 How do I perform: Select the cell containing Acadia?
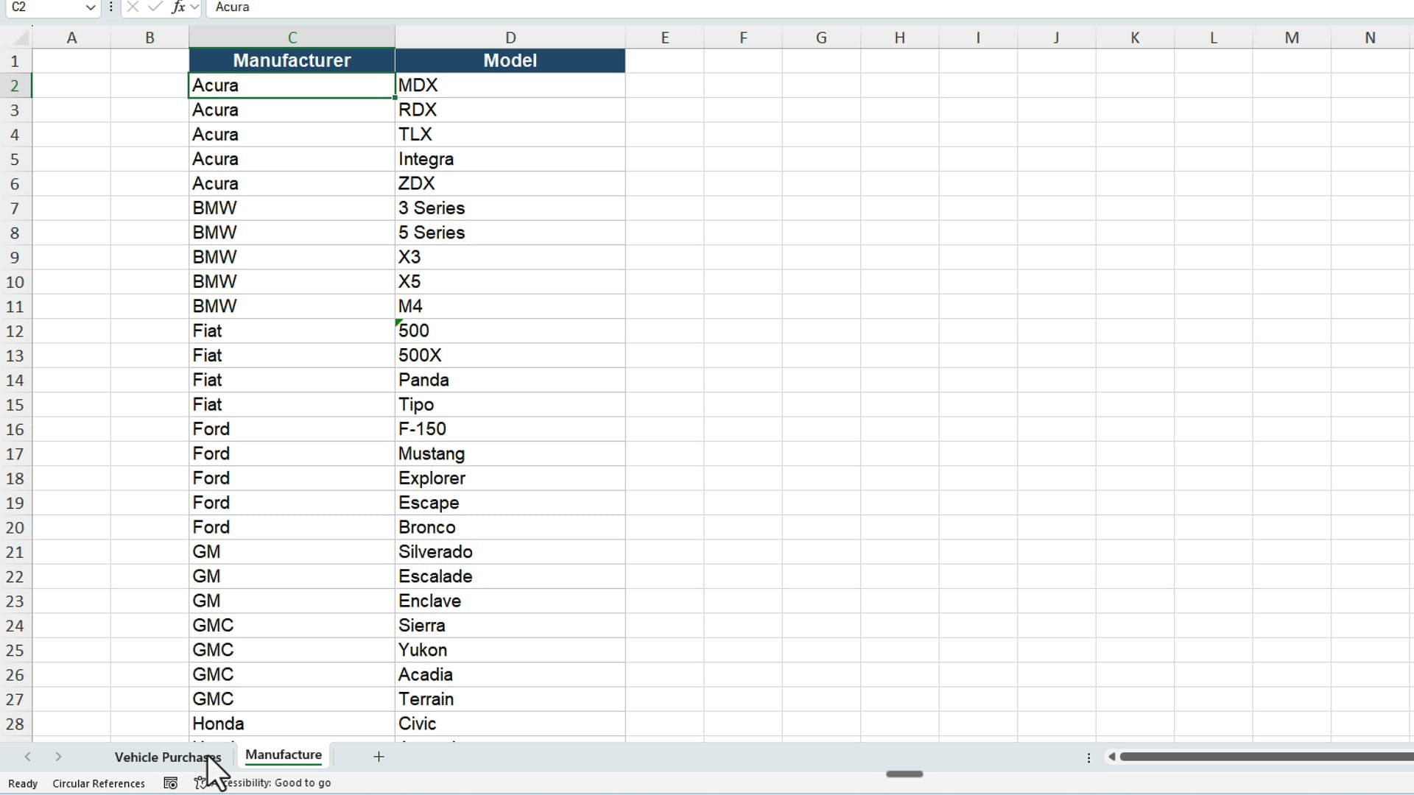click(510, 674)
